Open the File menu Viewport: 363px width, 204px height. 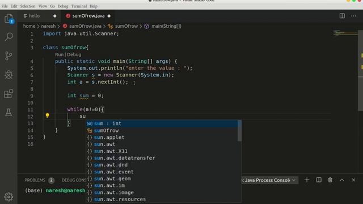click(5, 6)
